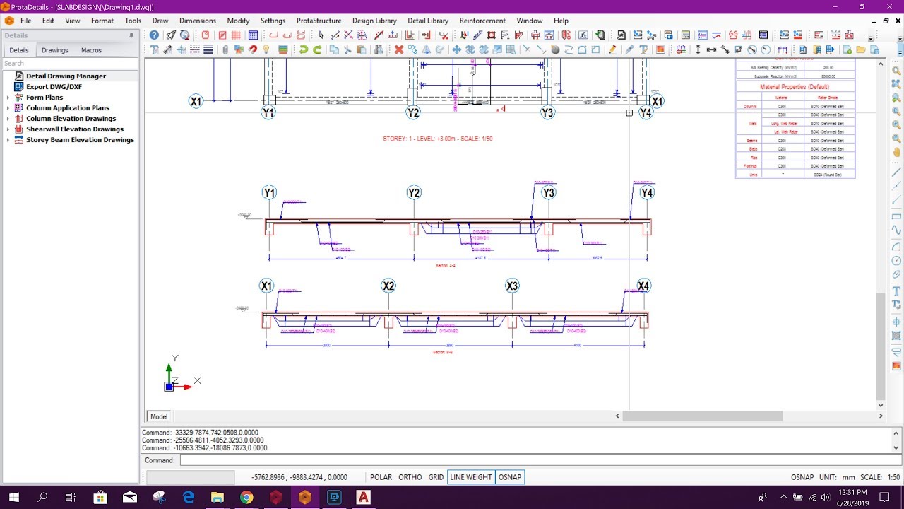904x509 pixels.
Task: Toggle ORTHO mode in status bar
Action: click(x=410, y=477)
